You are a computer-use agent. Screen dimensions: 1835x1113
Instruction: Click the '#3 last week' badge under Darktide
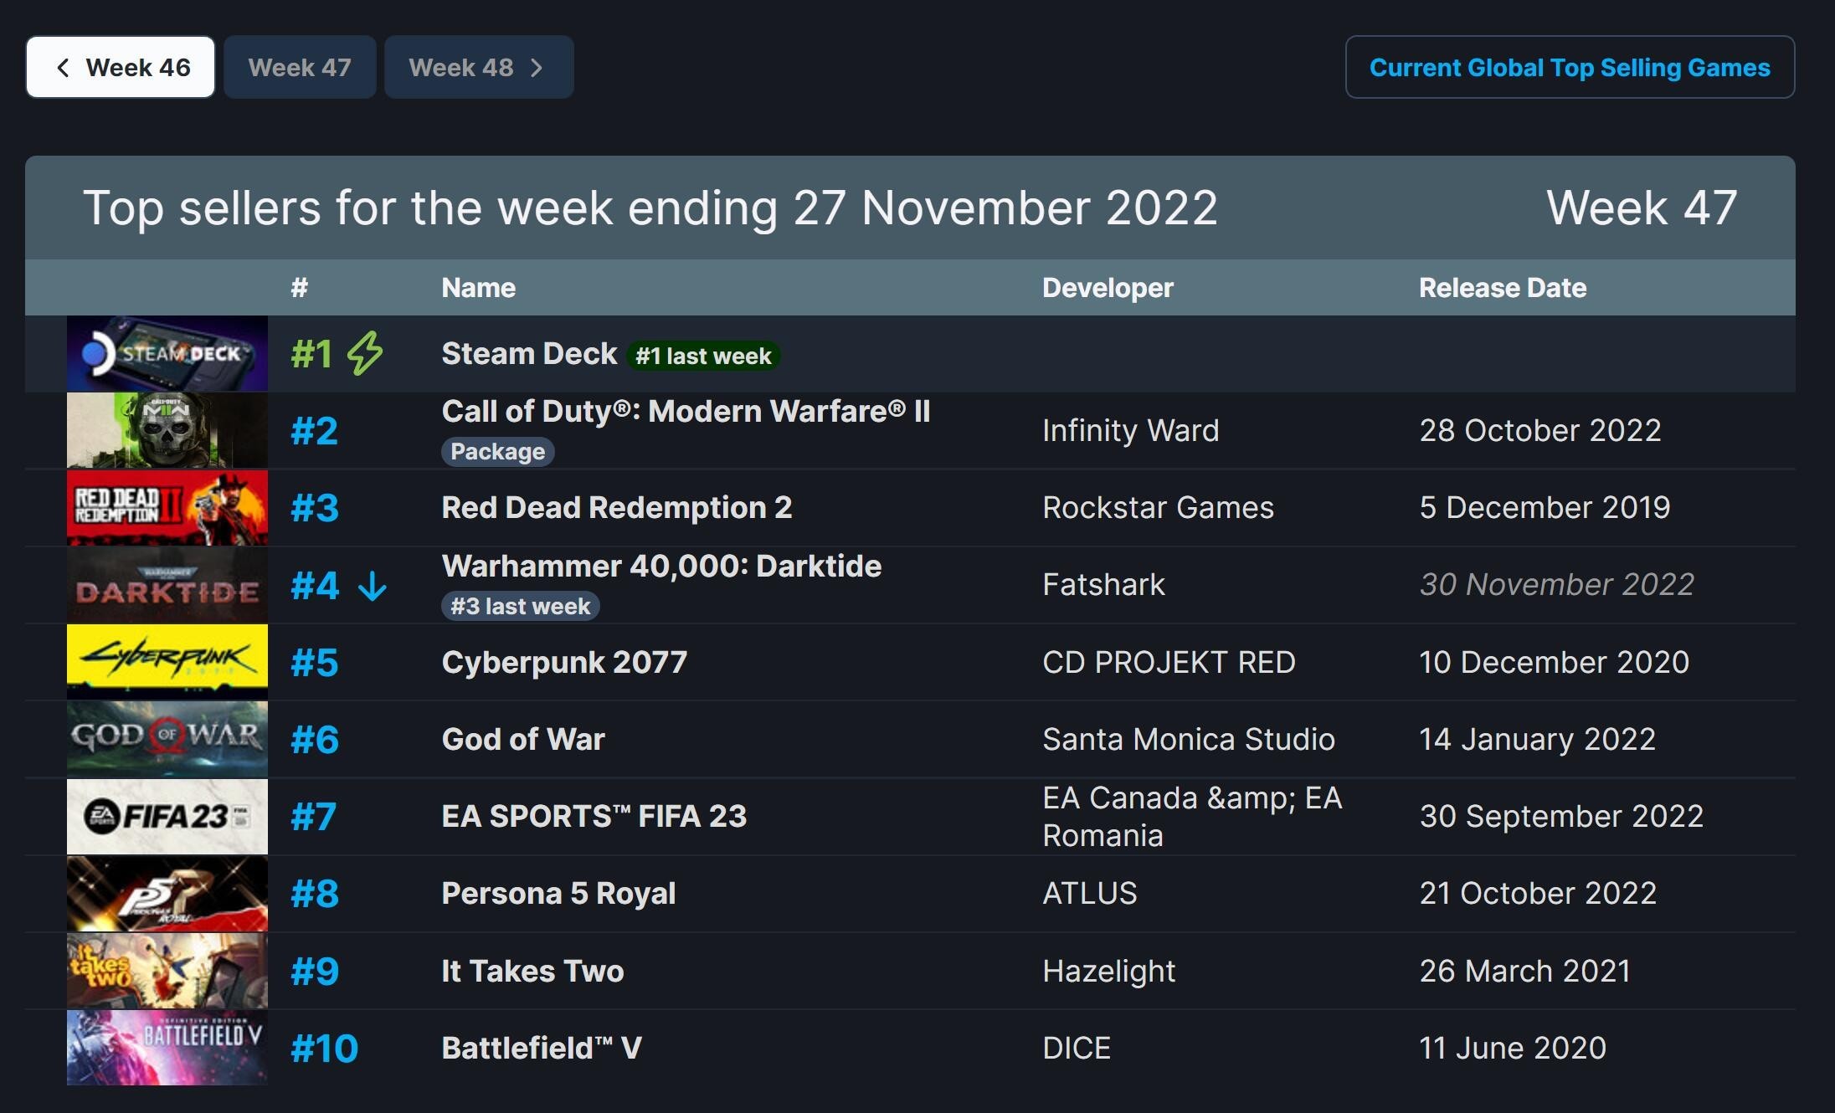521,606
